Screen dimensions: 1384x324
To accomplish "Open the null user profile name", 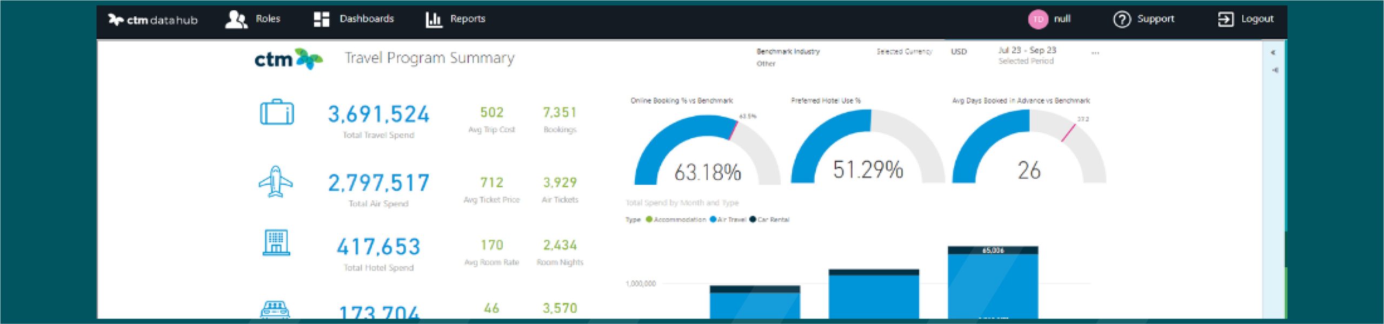I will point(1062,19).
